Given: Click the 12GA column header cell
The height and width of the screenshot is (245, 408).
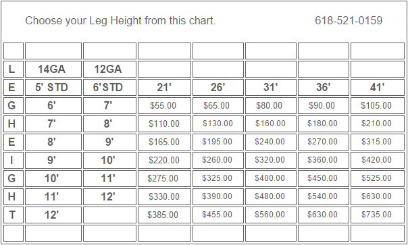Looking at the screenshot, I should coord(109,70).
